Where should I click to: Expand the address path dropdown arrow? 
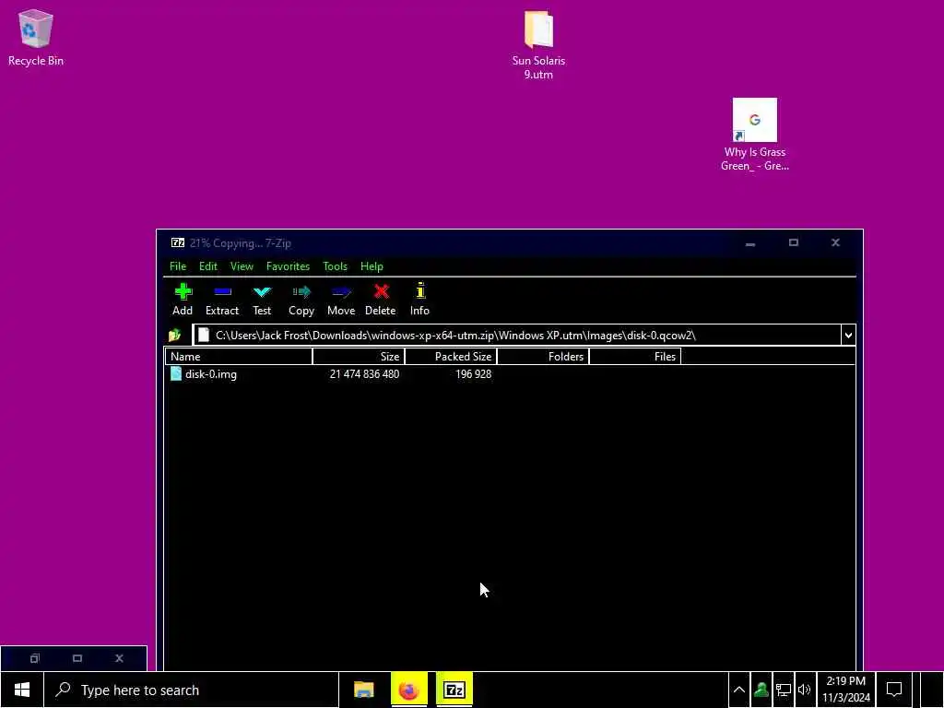(x=848, y=336)
